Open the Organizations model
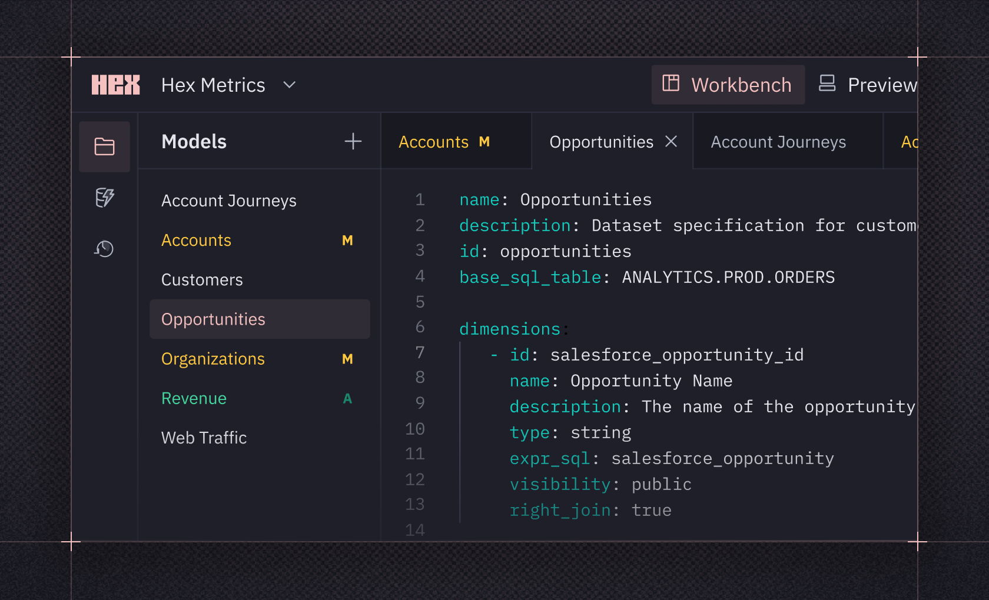Screen dimensions: 989x600 point(213,359)
